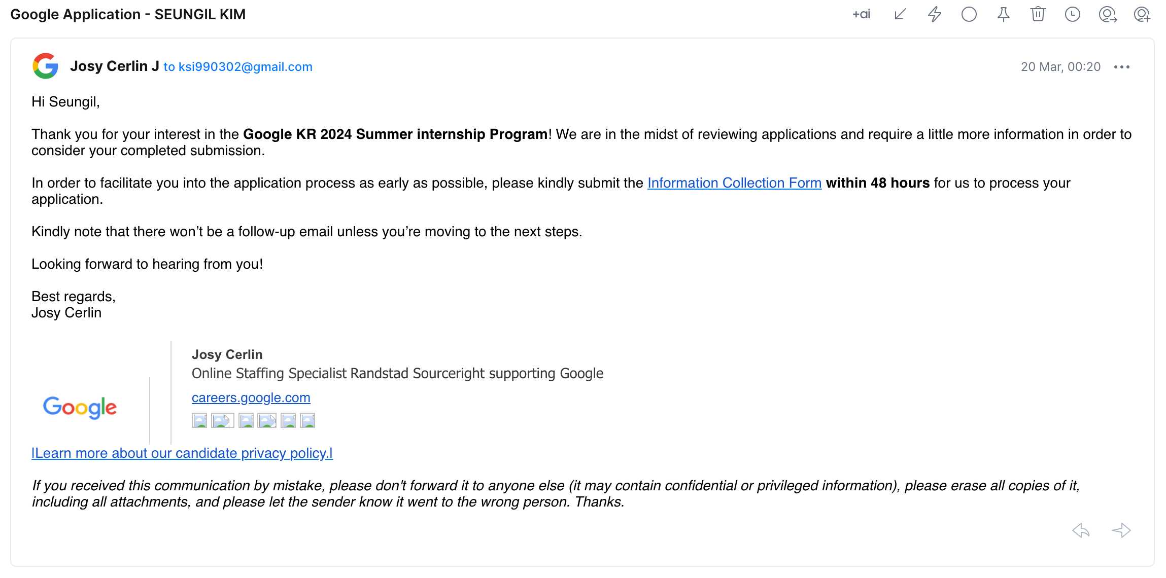Click the first broken social media thumbnail
The image size is (1166, 578).
200,420
